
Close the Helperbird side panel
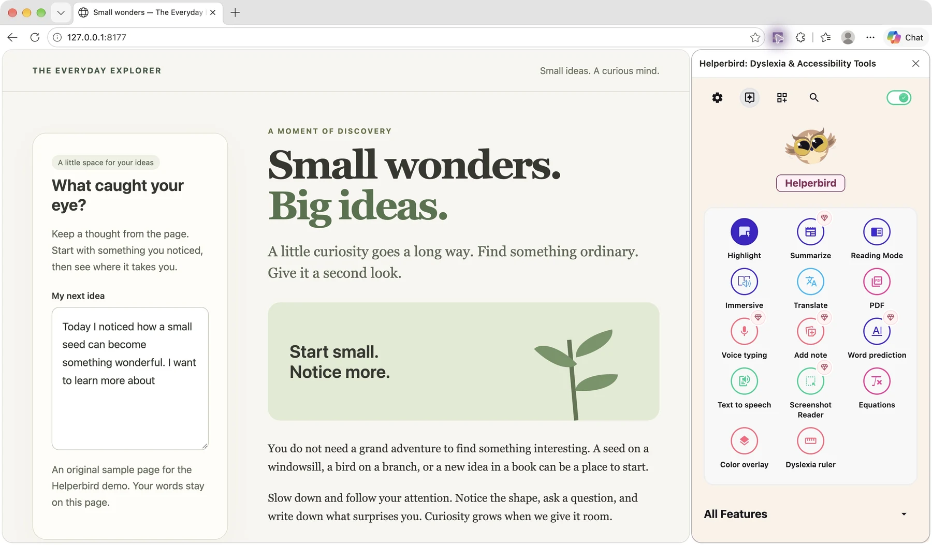click(915, 64)
